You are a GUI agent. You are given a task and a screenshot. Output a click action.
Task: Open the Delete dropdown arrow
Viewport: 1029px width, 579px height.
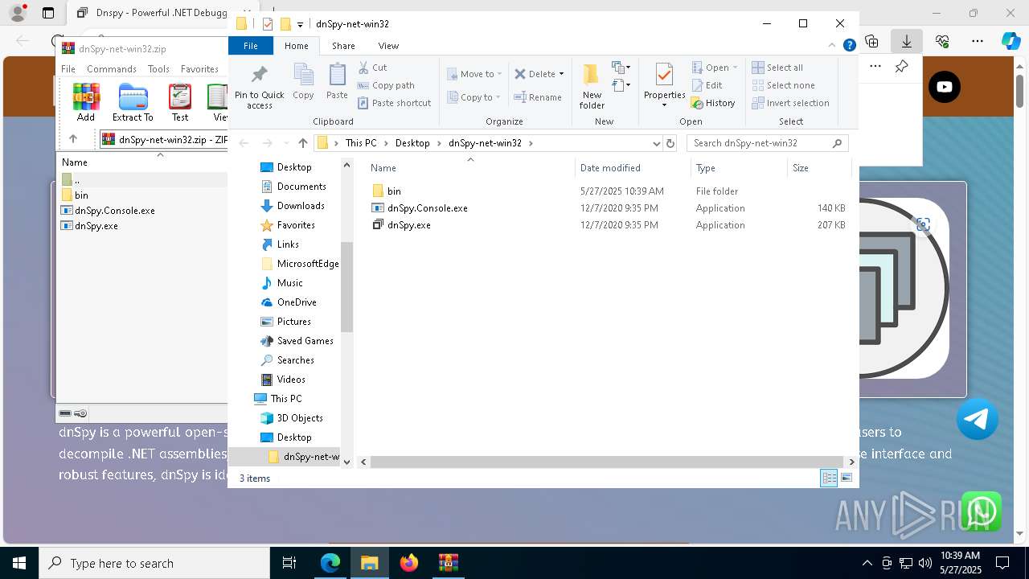pyautogui.click(x=561, y=74)
